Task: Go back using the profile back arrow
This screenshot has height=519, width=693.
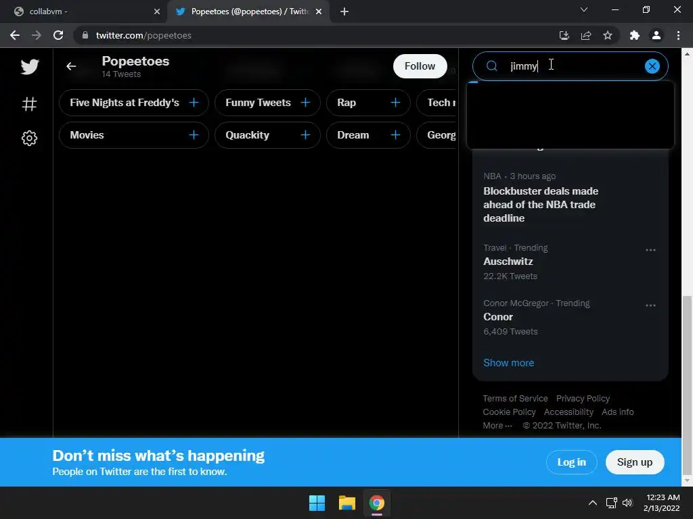Action: click(x=71, y=66)
